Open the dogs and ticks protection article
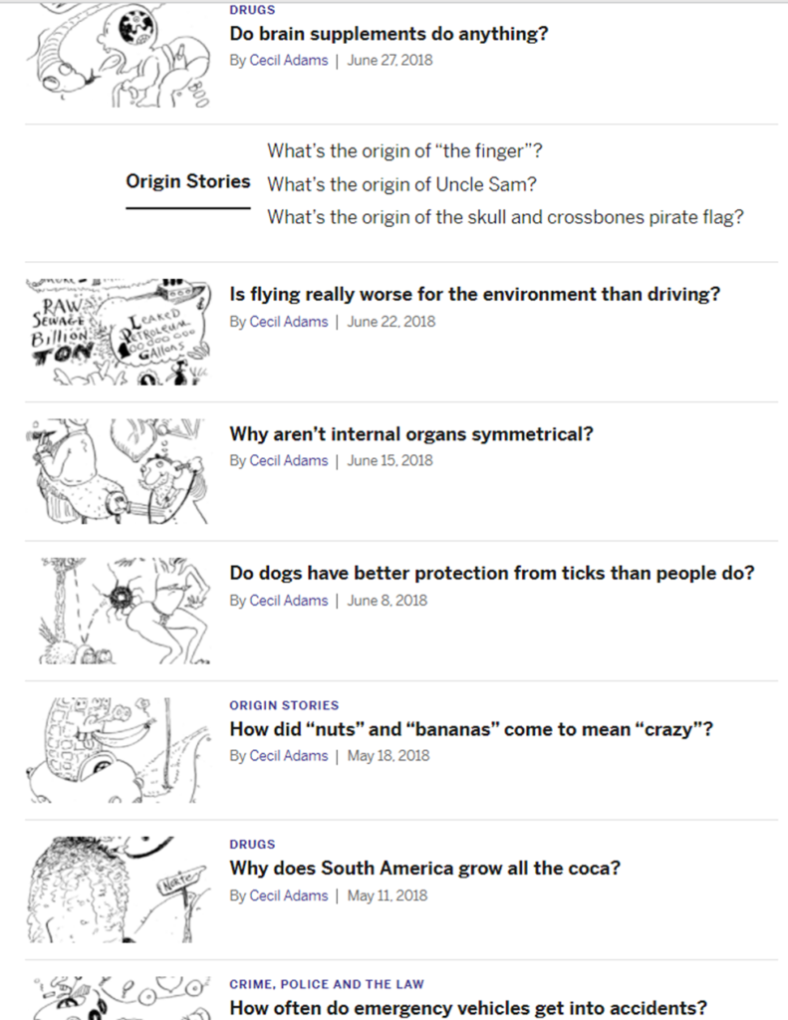Viewport: 788px width, 1020px height. (x=492, y=574)
